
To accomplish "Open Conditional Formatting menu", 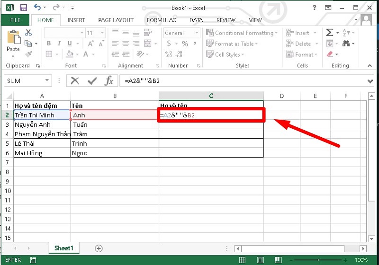I will click(x=242, y=33).
